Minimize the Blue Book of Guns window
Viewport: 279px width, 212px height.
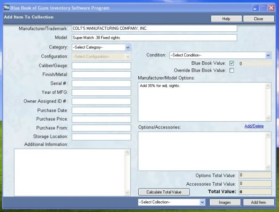pos(255,8)
